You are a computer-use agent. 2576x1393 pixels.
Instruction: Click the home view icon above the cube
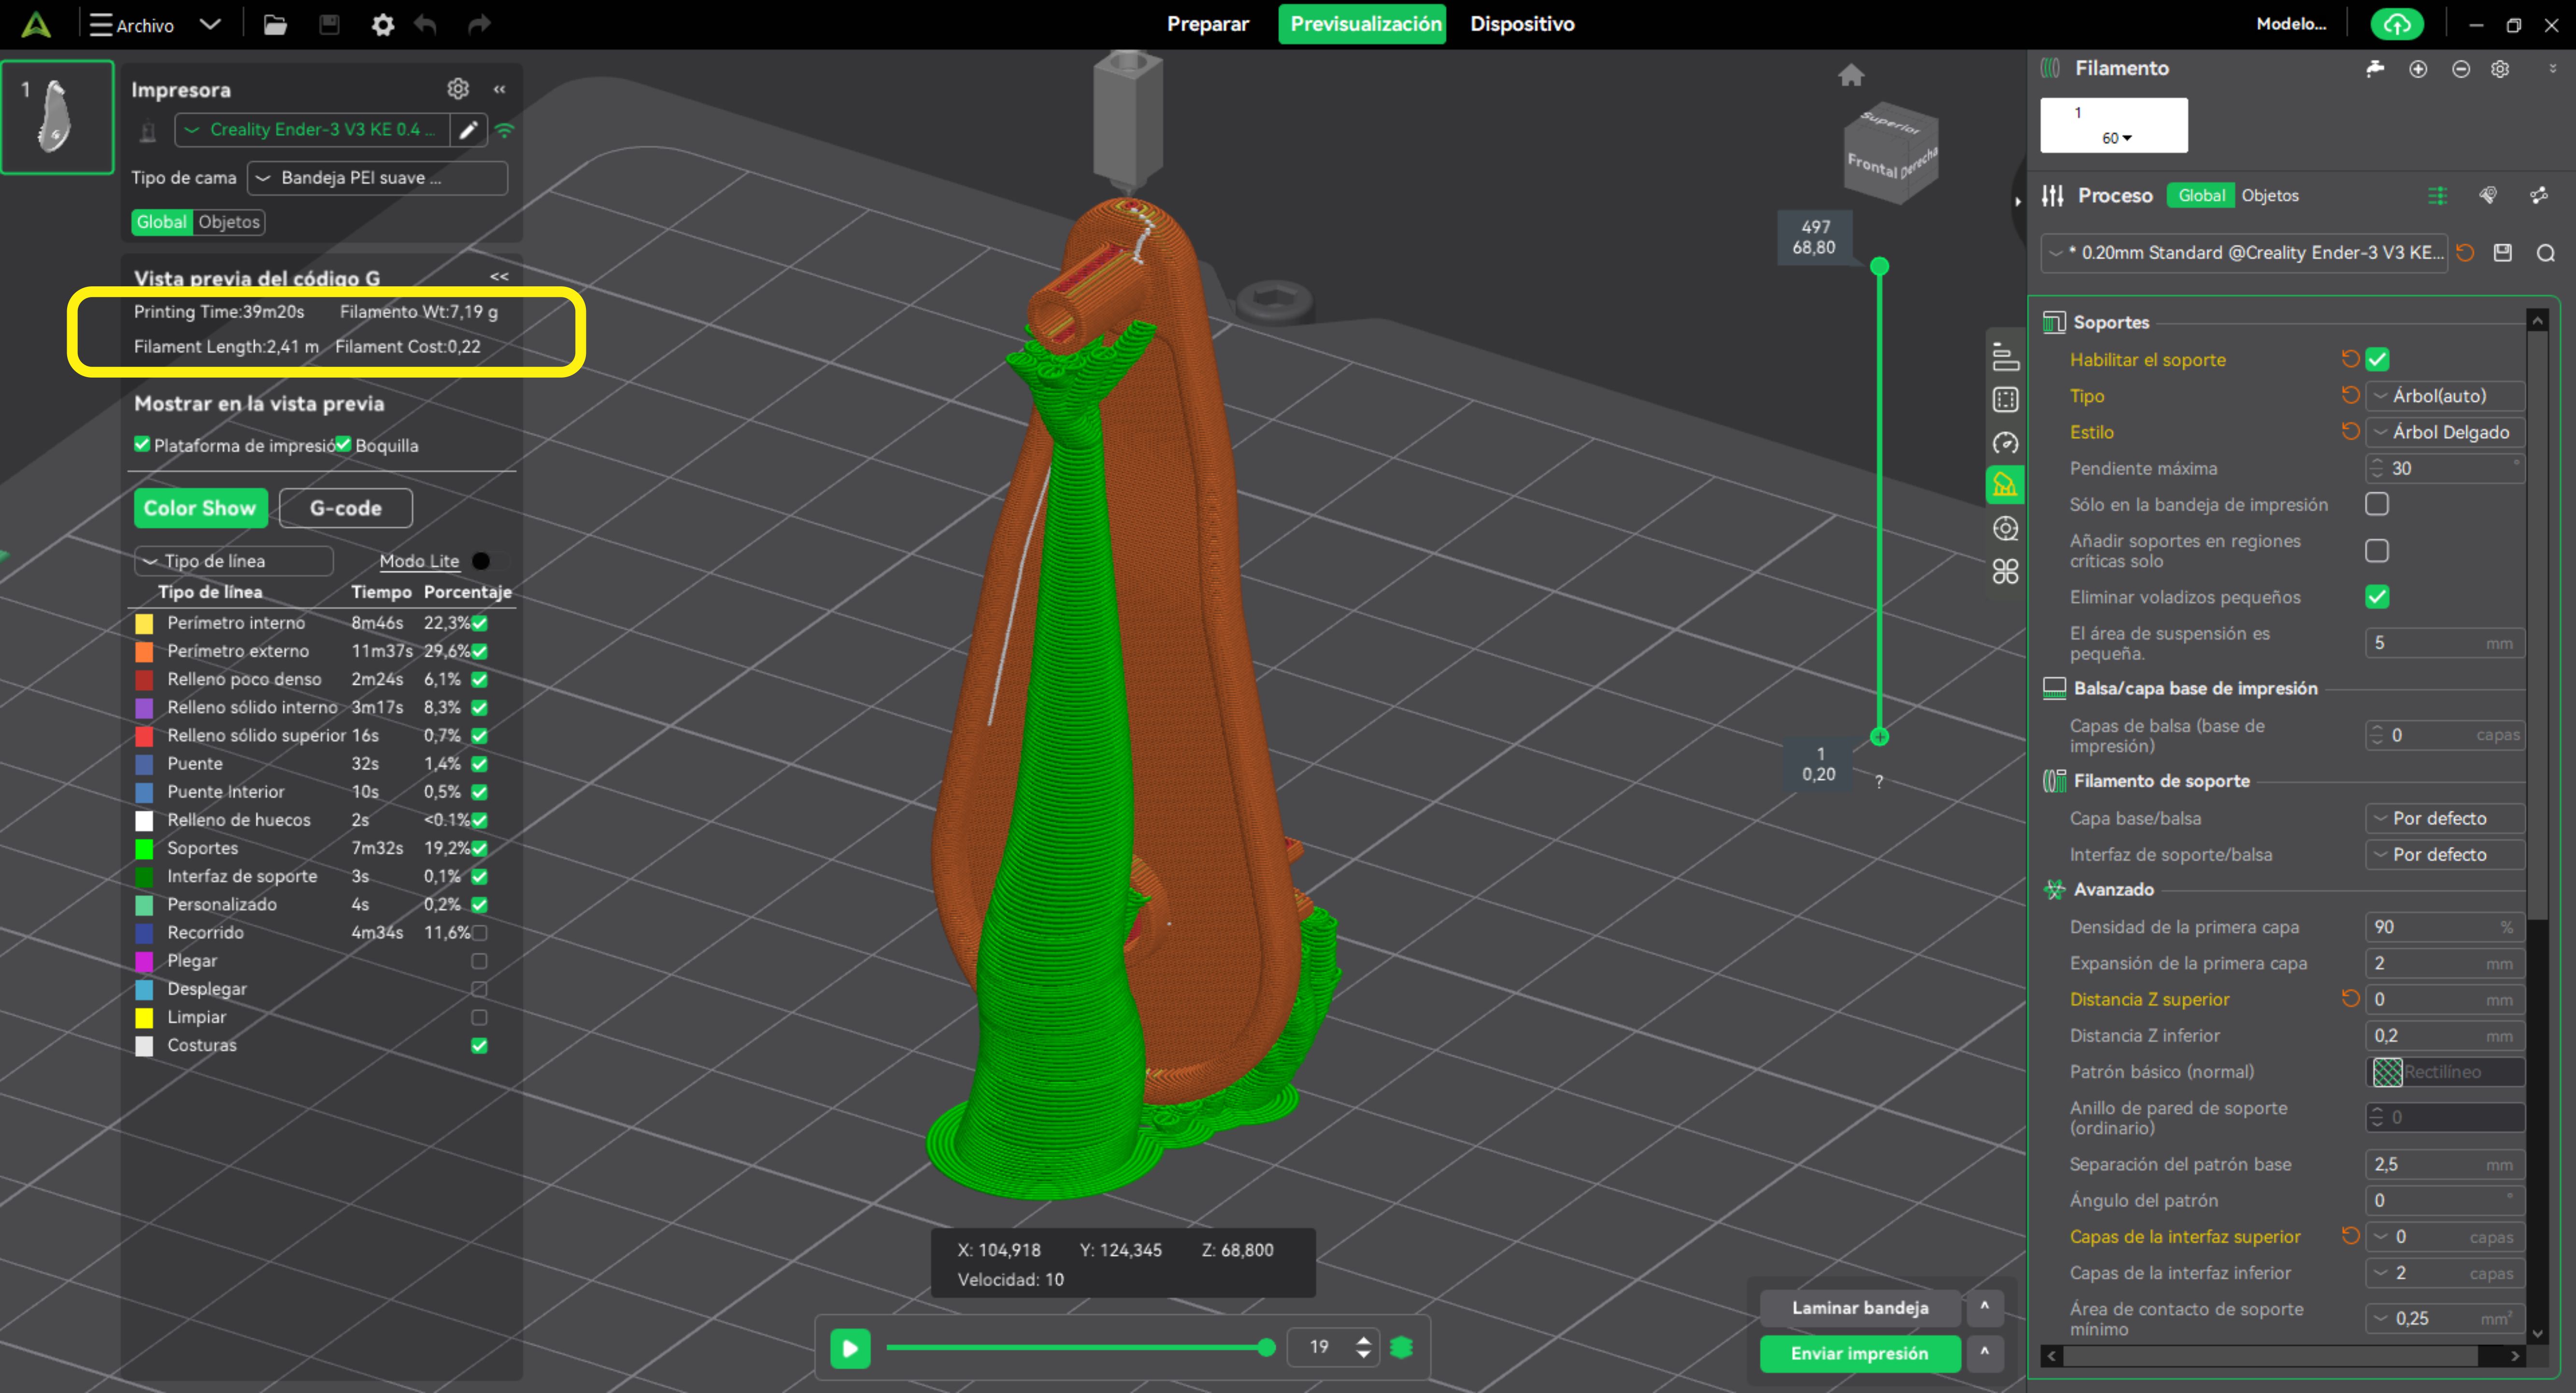[x=1850, y=75]
